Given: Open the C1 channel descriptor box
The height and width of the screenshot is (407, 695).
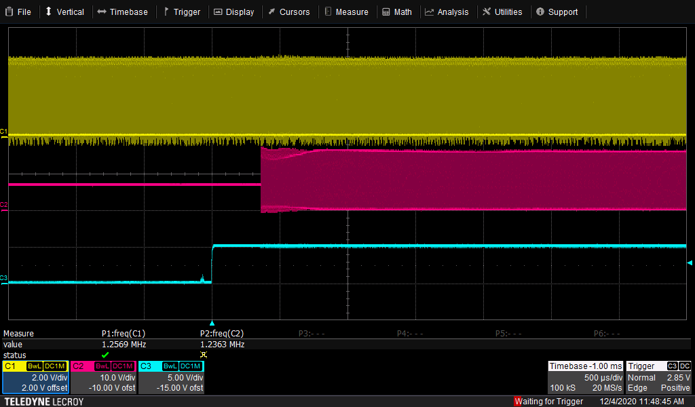Looking at the screenshot, I should point(35,377).
